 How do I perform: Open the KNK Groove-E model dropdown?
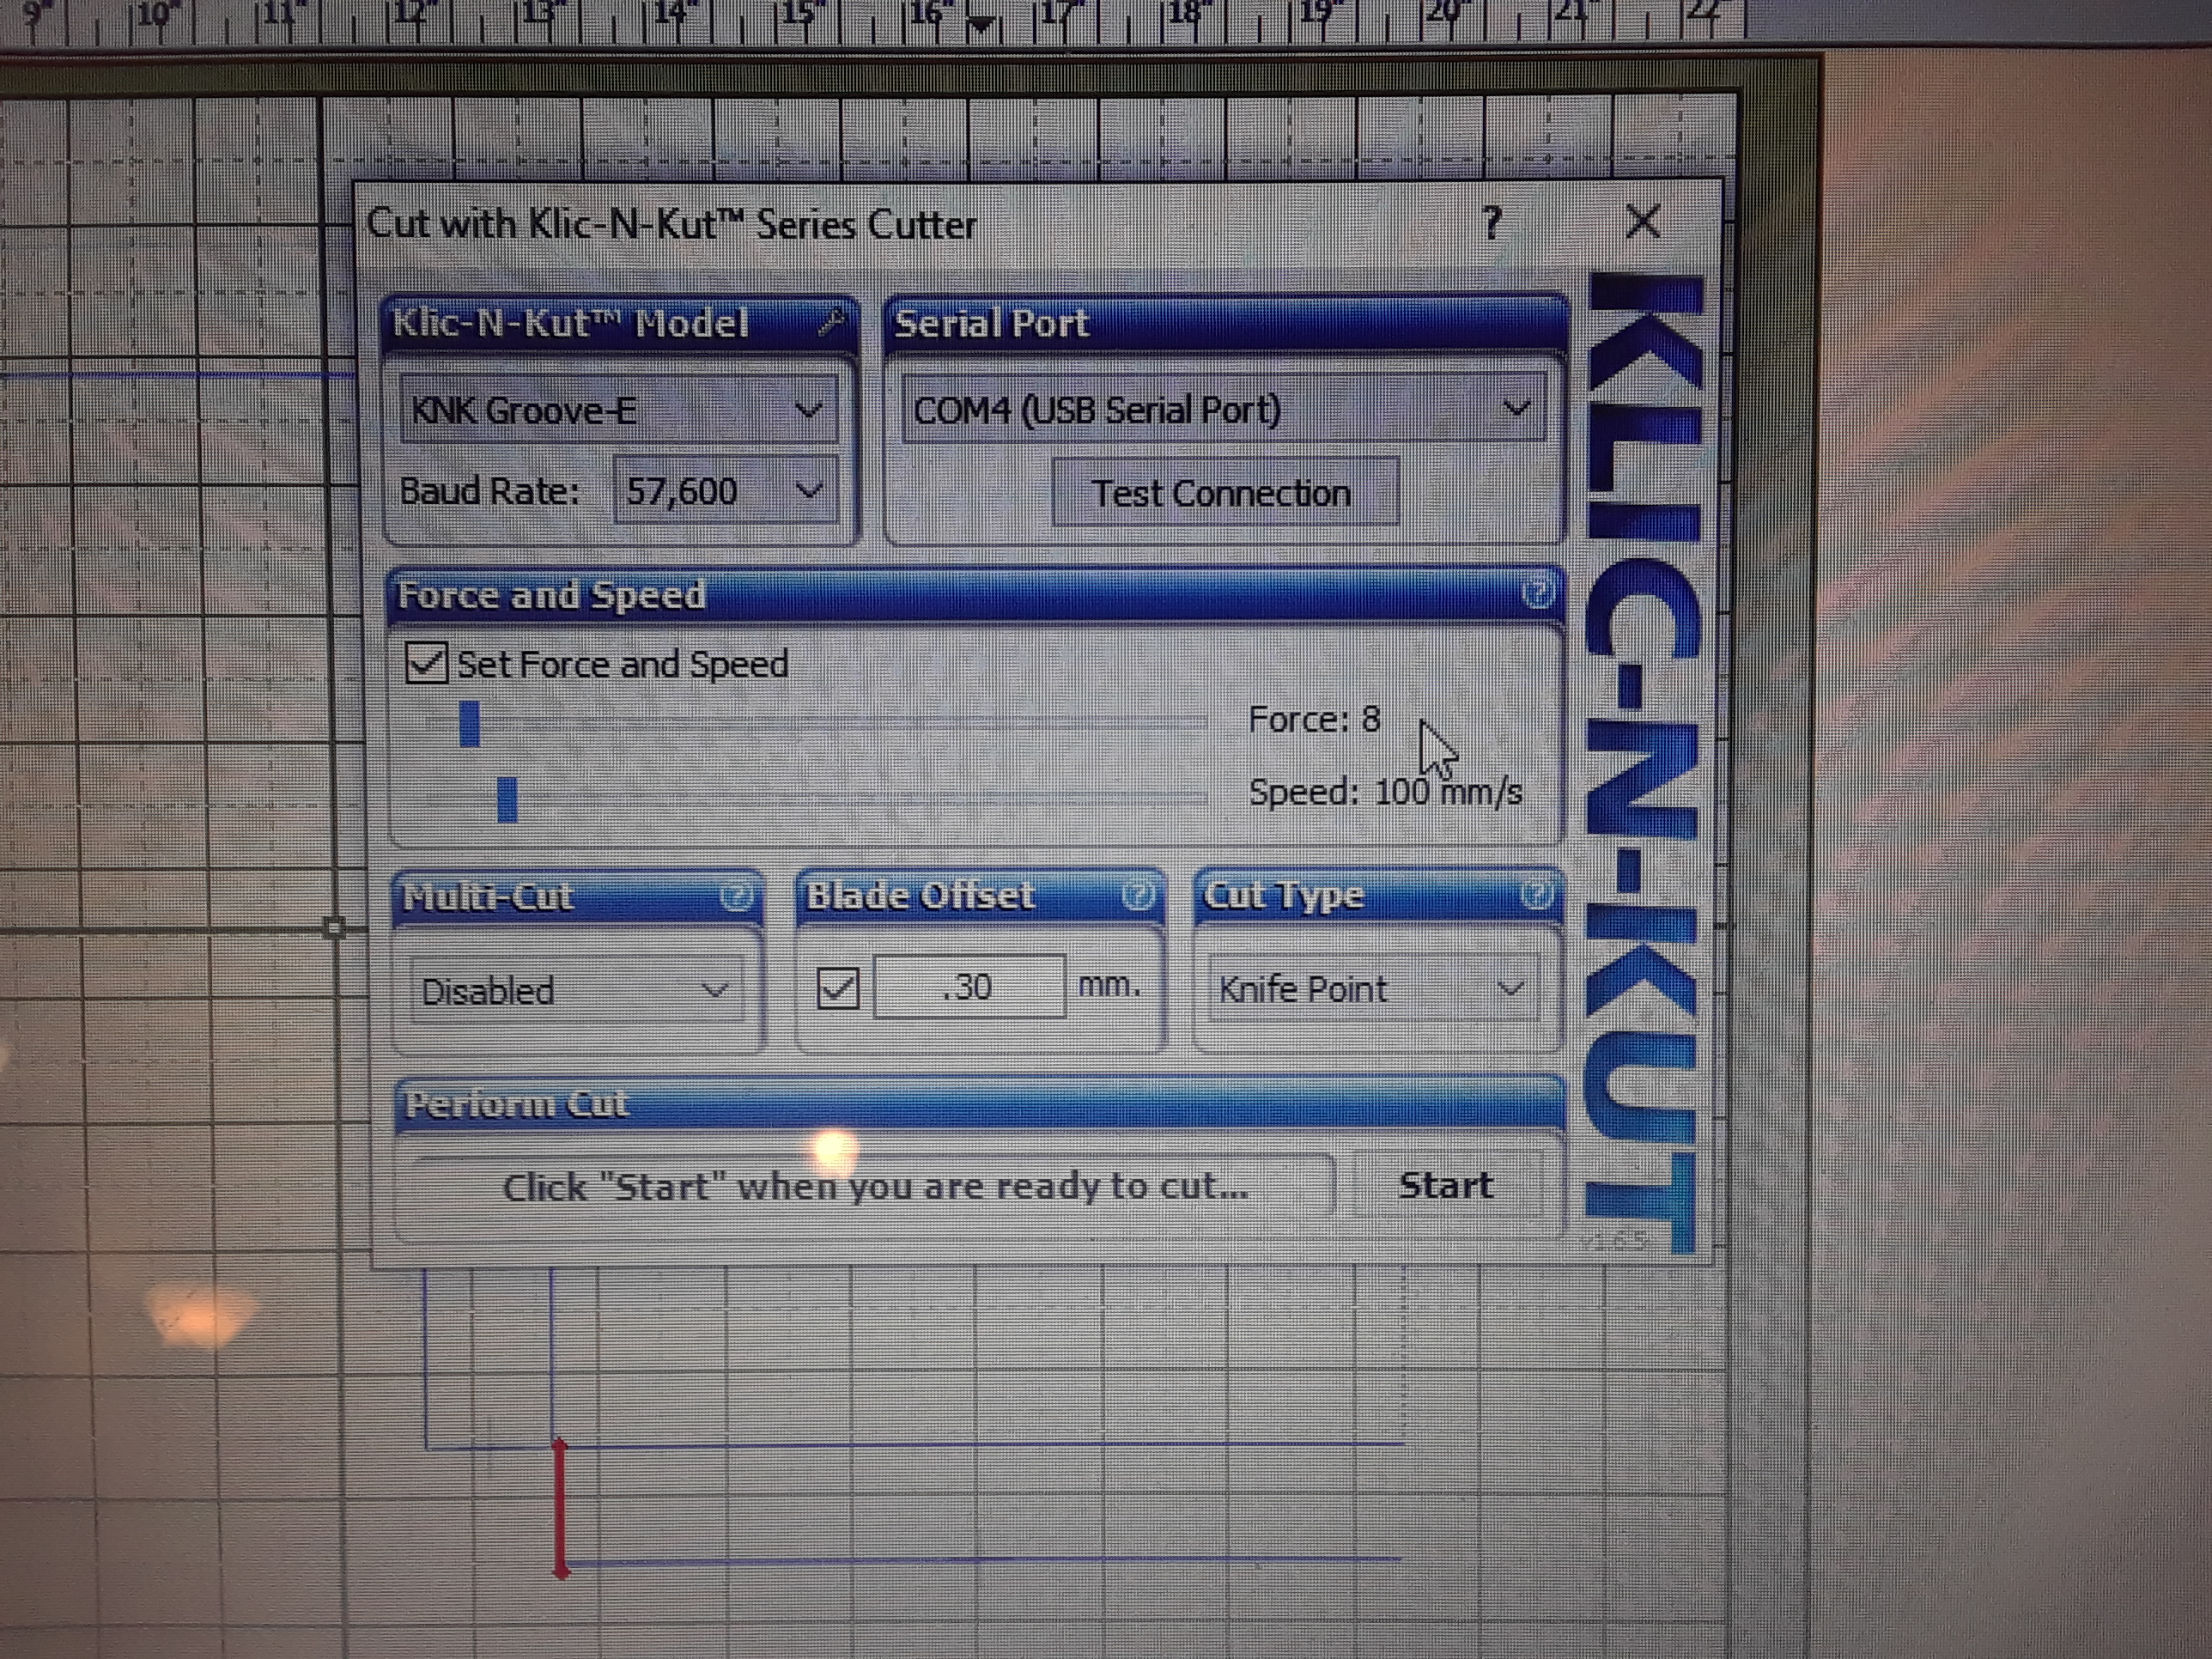pos(619,409)
